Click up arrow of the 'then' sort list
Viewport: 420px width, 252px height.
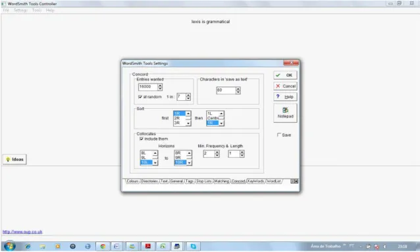point(221,113)
